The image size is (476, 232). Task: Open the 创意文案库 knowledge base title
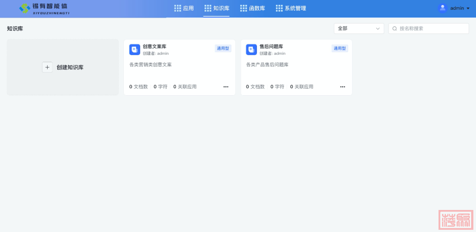click(154, 46)
